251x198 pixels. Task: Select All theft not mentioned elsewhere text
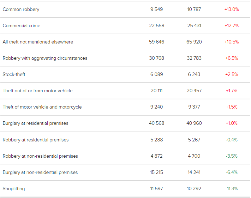point(38,42)
